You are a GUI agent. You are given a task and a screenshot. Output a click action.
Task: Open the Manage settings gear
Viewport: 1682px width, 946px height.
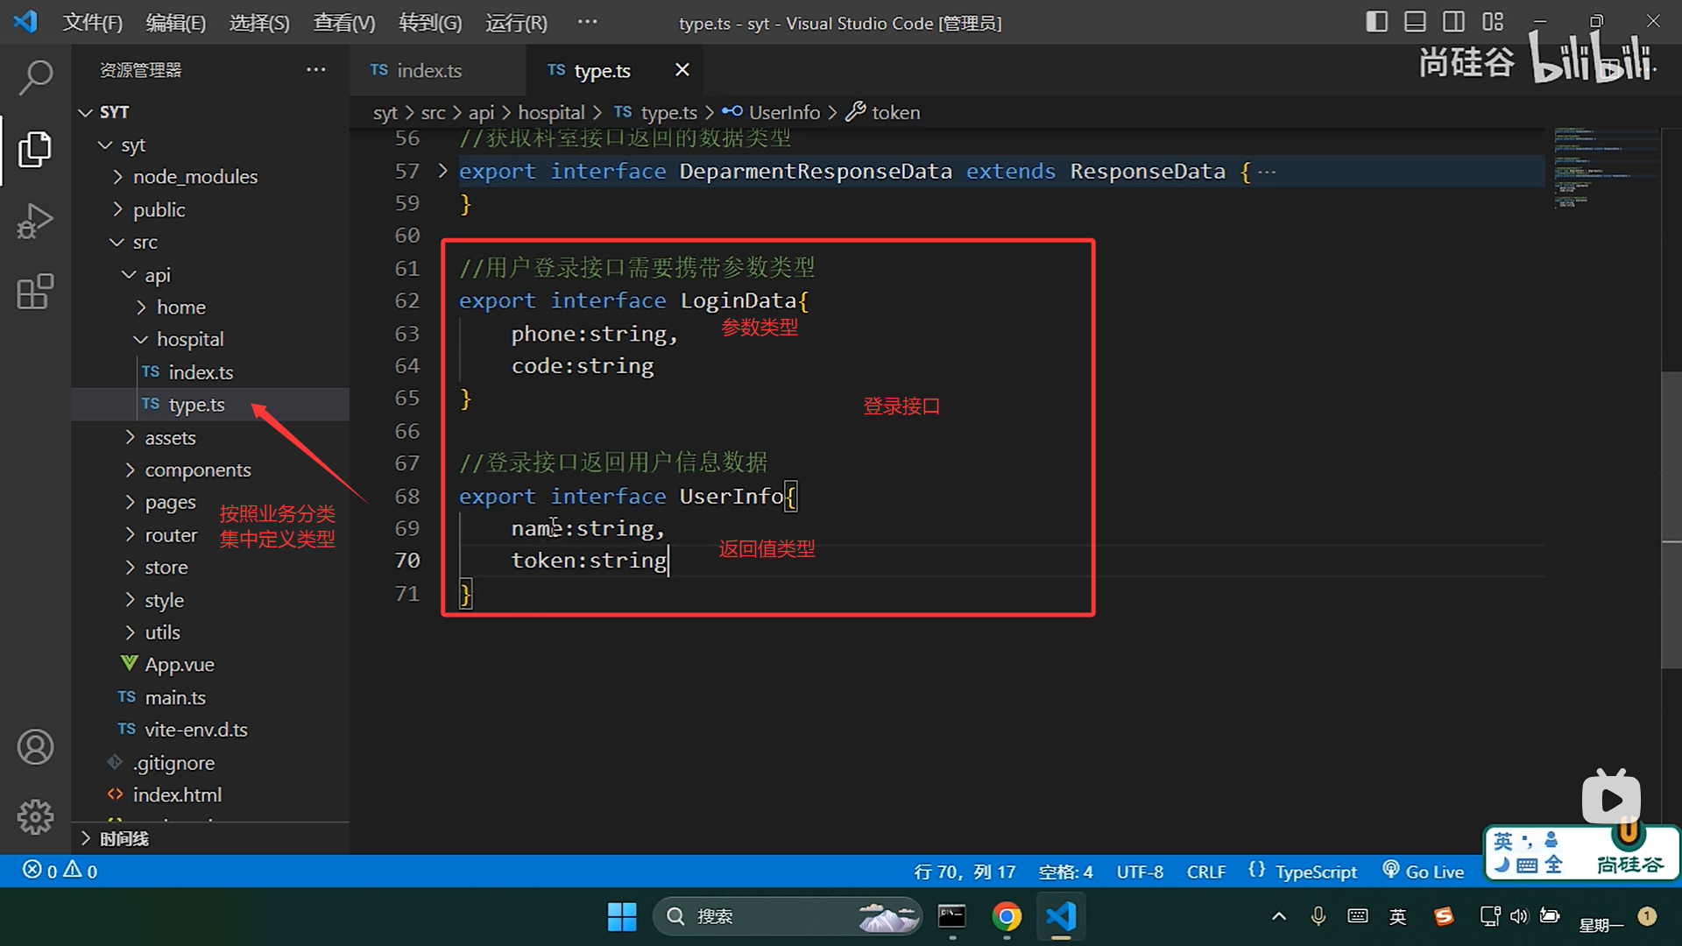click(x=35, y=817)
